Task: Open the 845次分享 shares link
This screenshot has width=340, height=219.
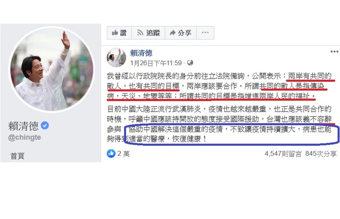Action: pyautogui.click(x=321, y=154)
